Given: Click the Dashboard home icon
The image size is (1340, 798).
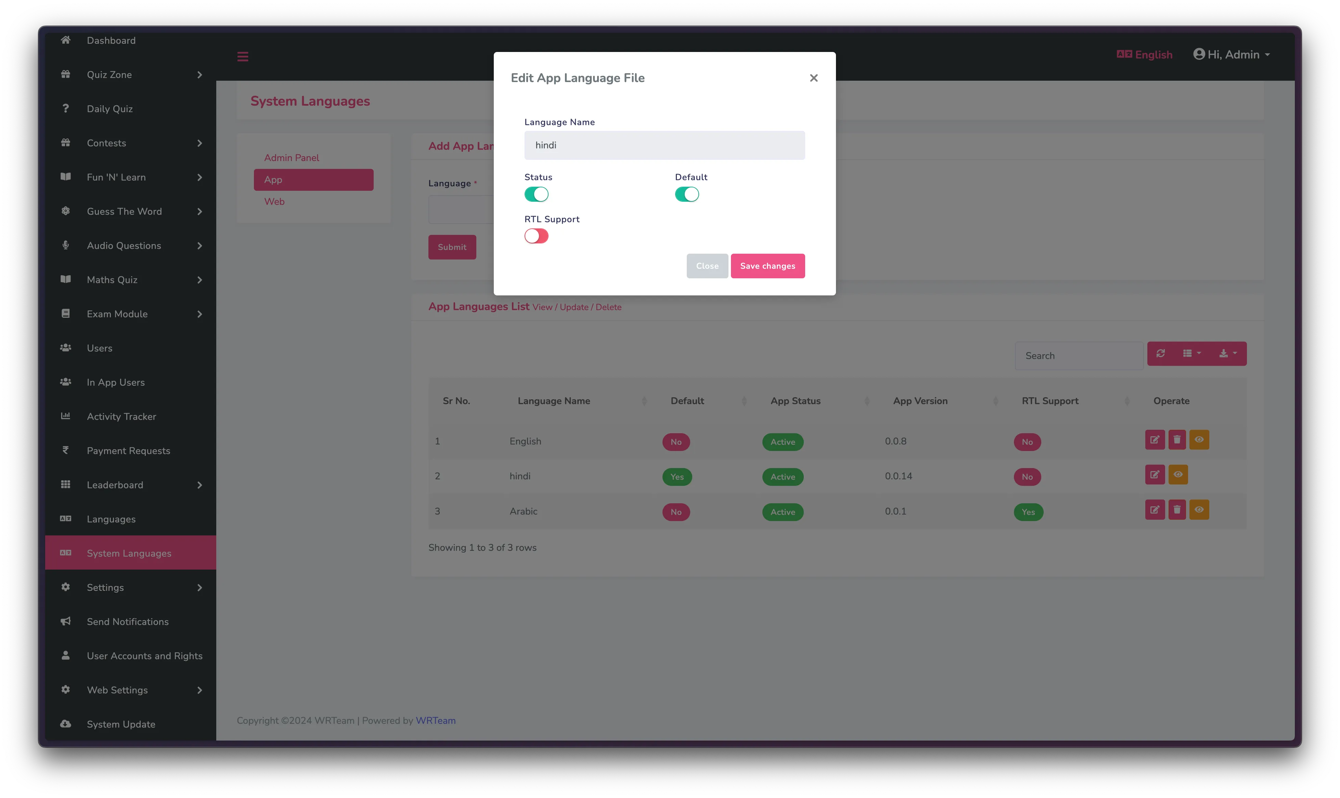Looking at the screenshot, I should coord(66,40).
